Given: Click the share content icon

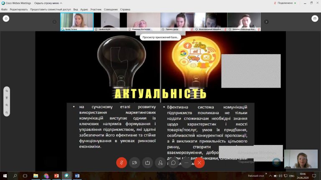Looking at the screenshot, I should coord(148,162).
